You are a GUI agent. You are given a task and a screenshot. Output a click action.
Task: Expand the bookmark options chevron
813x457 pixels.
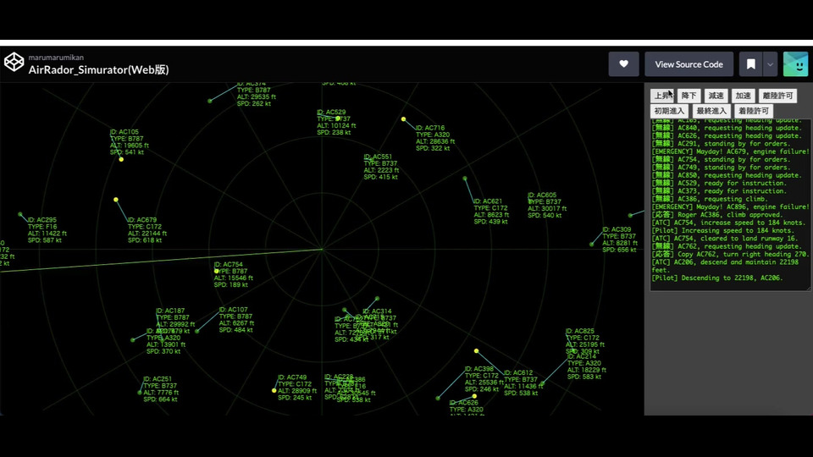[x=770, y=64]
